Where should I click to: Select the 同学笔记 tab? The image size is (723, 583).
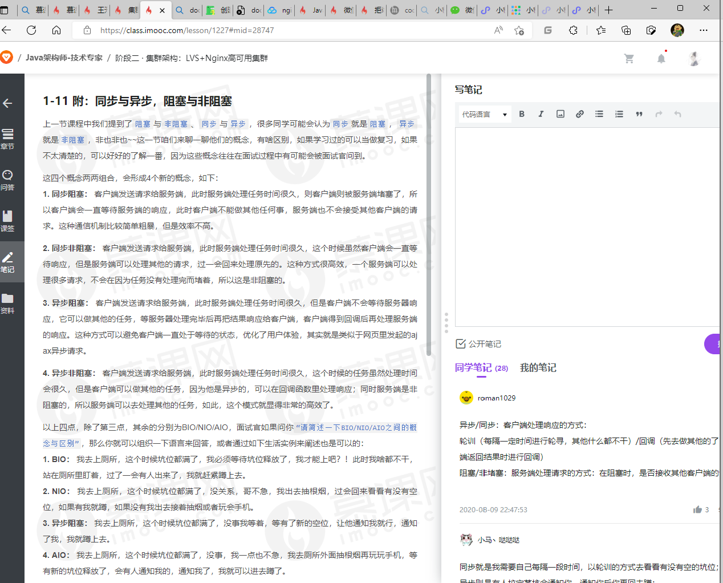(474, 368)
